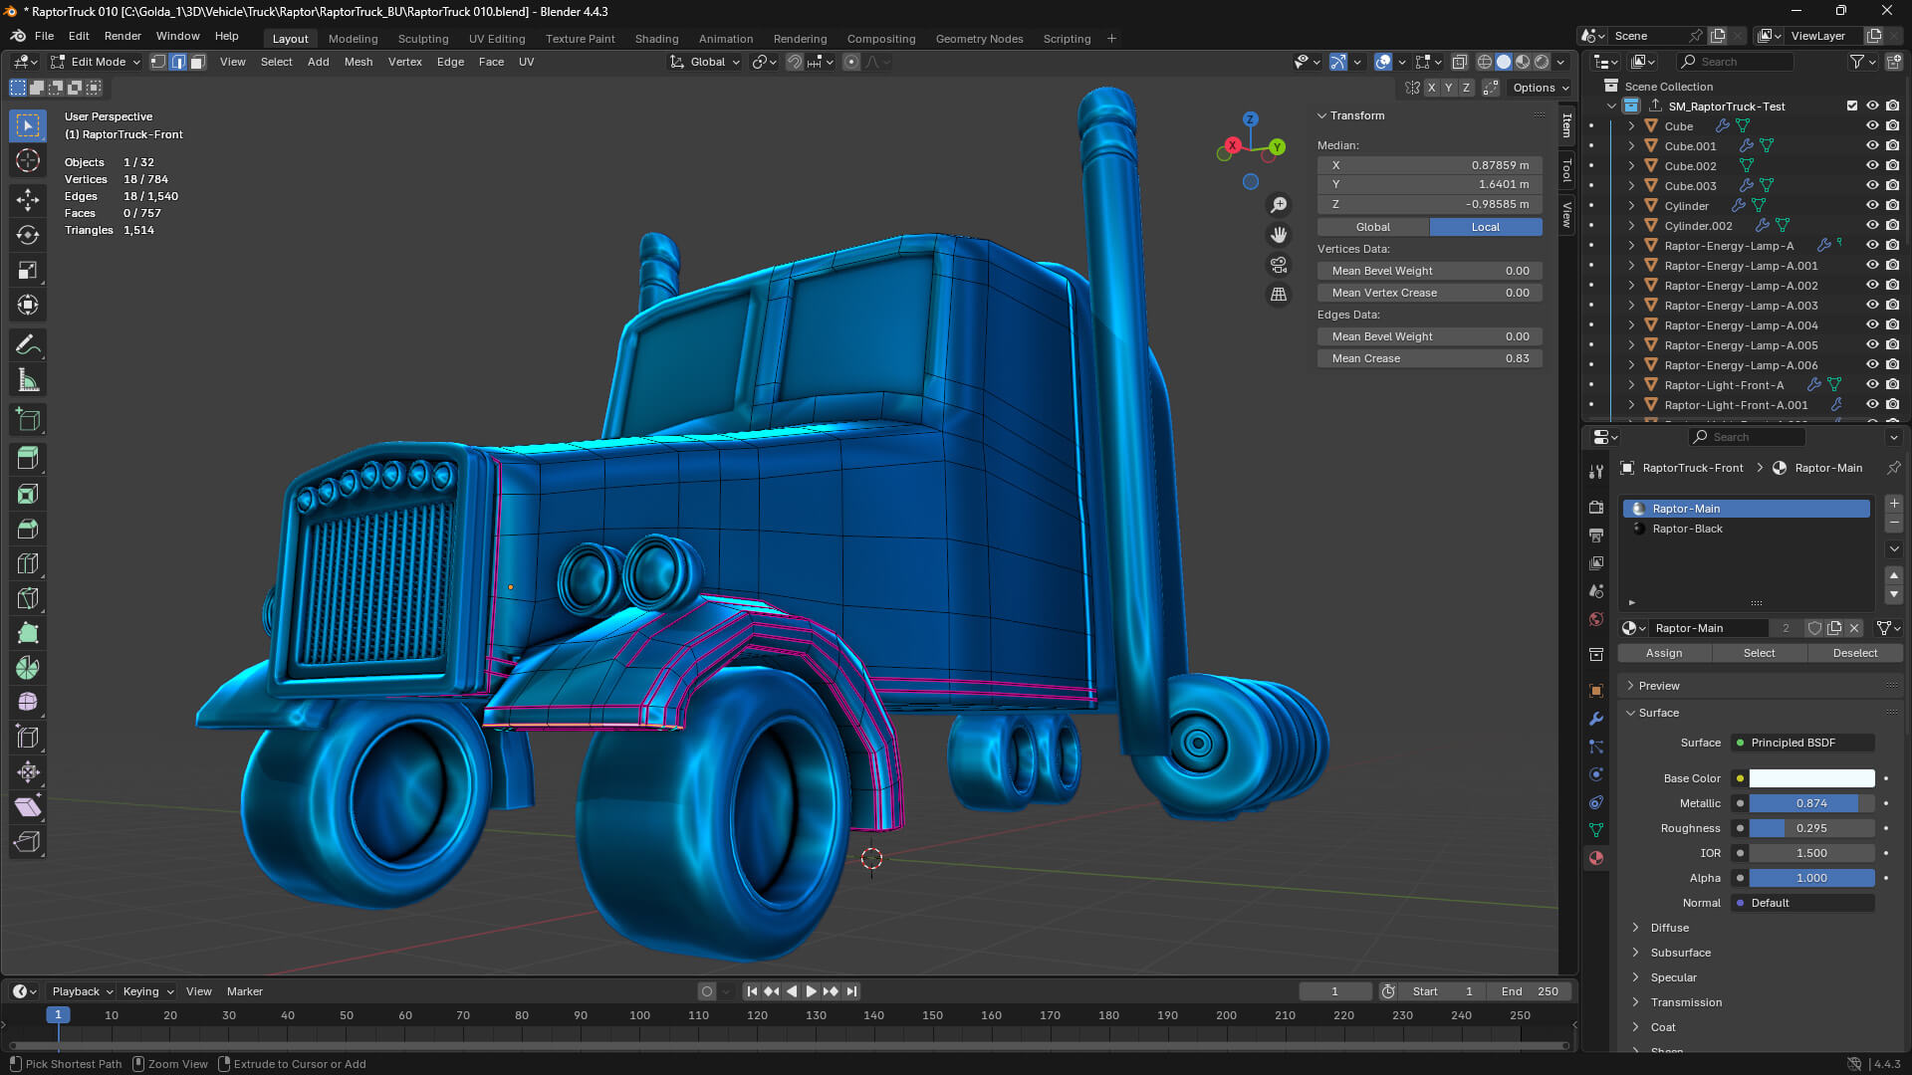The width and height of the screenshot is (1912, 1075).
Task: Click the Assign button for Raptor-Main material
Action: 1664,653
